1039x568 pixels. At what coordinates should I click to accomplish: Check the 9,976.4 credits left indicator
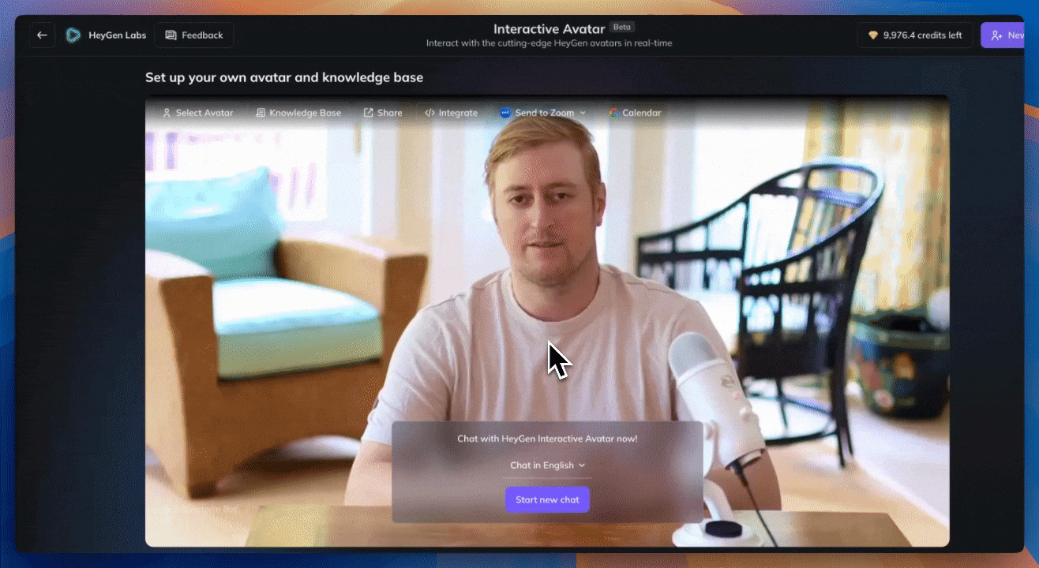point(915,35)
